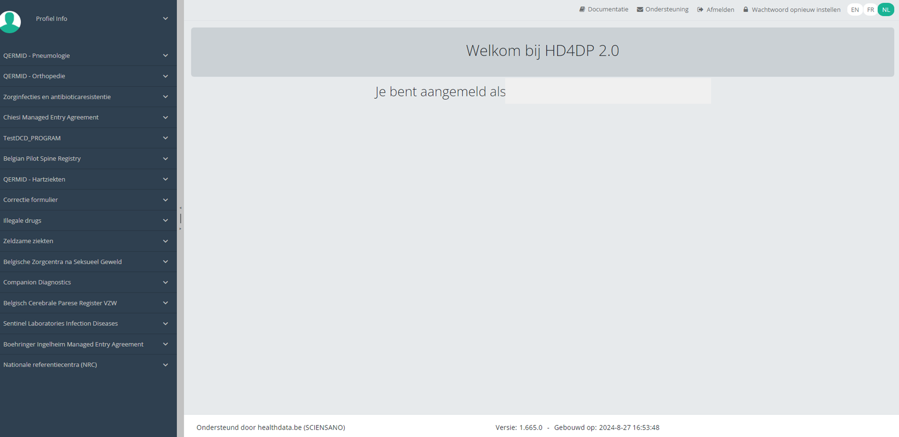Open the QERMID - Orthopedie menu item
The height and width of the screenshot is (437, 899).
(34, 76)
